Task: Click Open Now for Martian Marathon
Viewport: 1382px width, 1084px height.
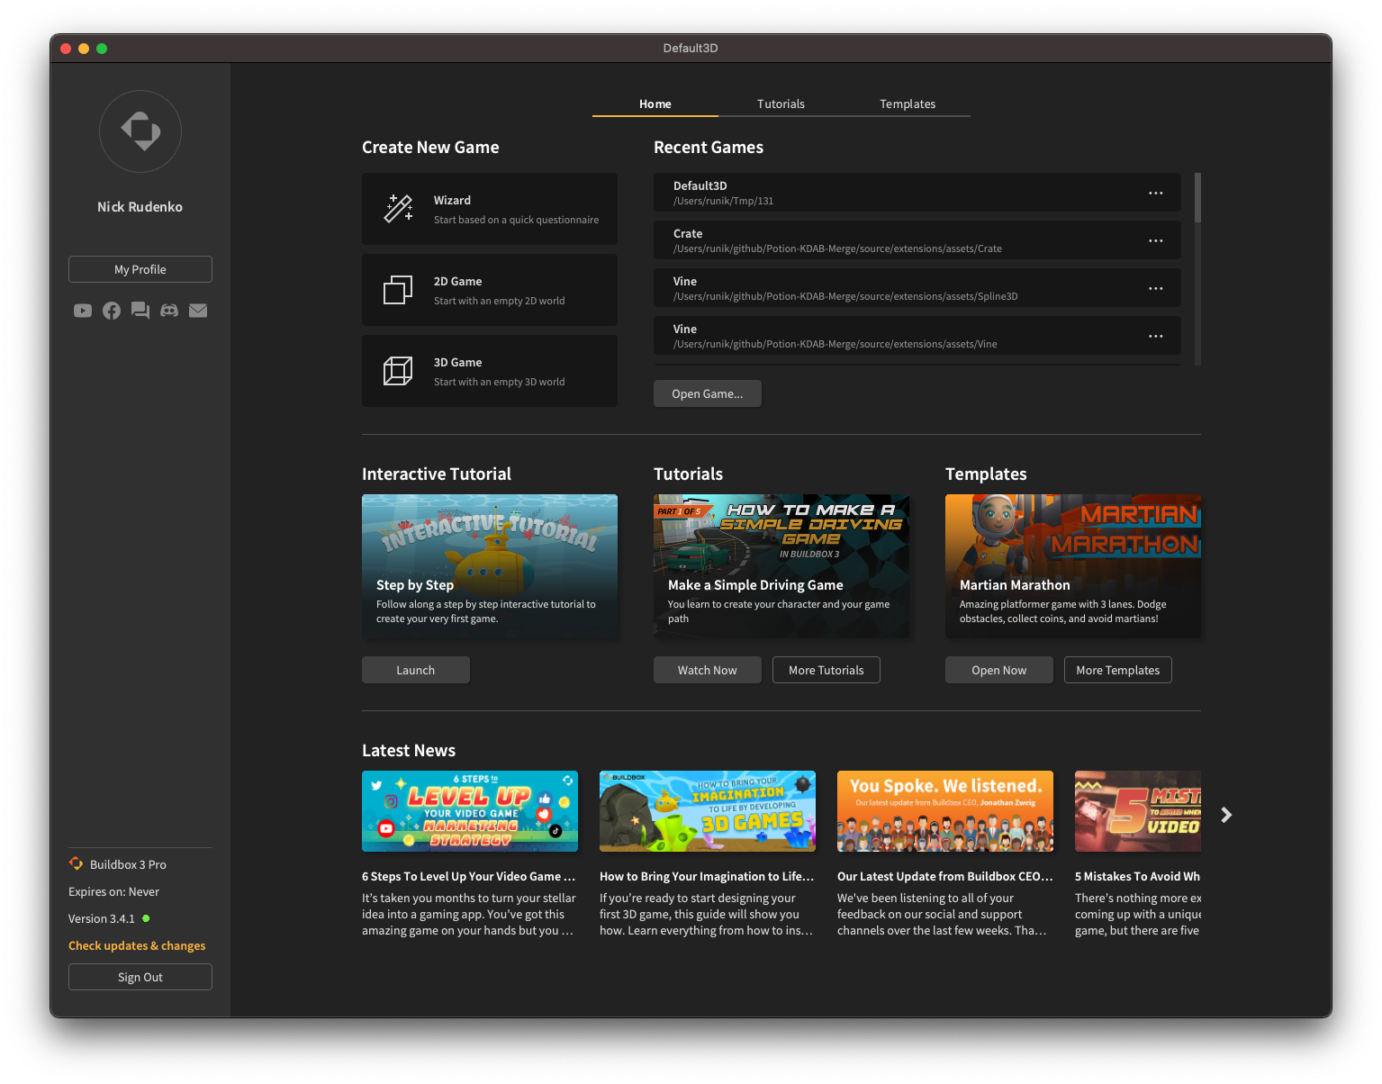Action: (x=999, y=670)
